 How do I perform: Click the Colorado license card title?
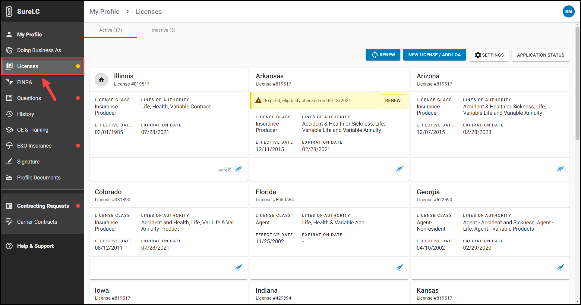point(108,192)
